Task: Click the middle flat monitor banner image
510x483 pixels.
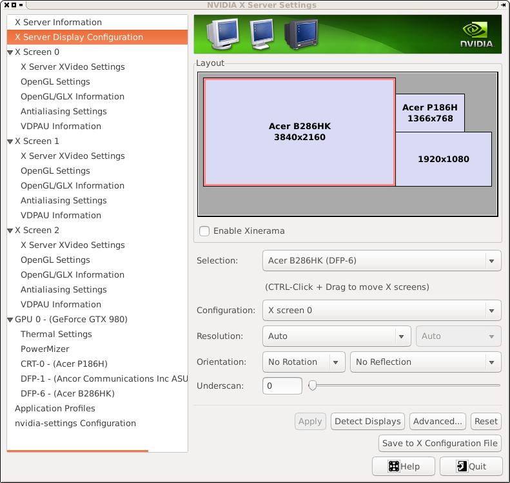Action: pyautogui.click(x=262, y=34)
